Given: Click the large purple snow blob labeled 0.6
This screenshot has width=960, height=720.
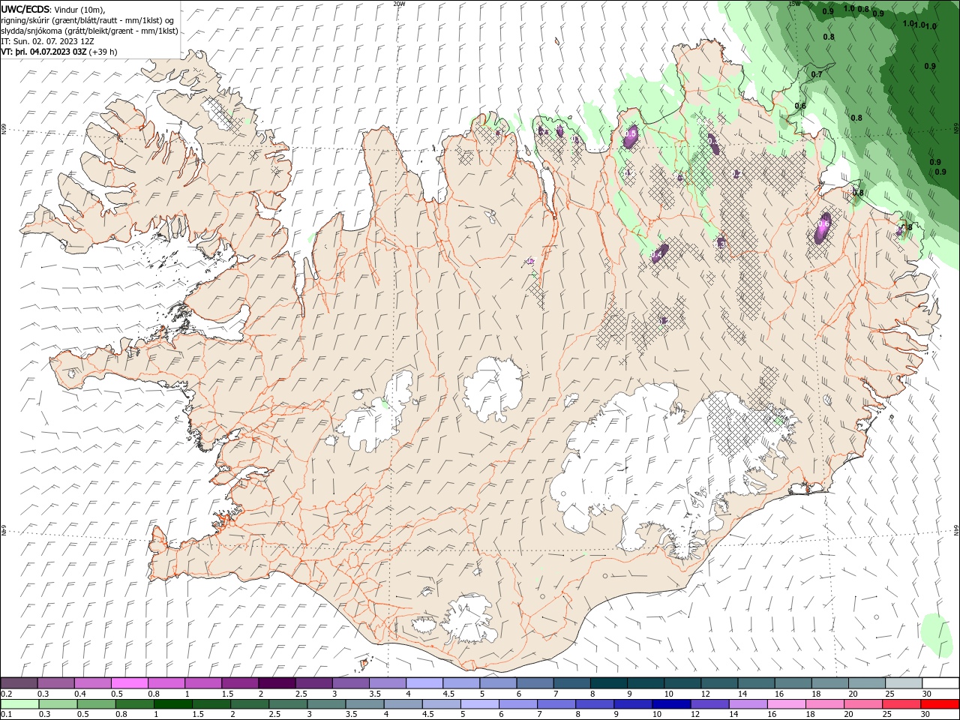Looking at the screenshot, I should click(x=823, y=227).
